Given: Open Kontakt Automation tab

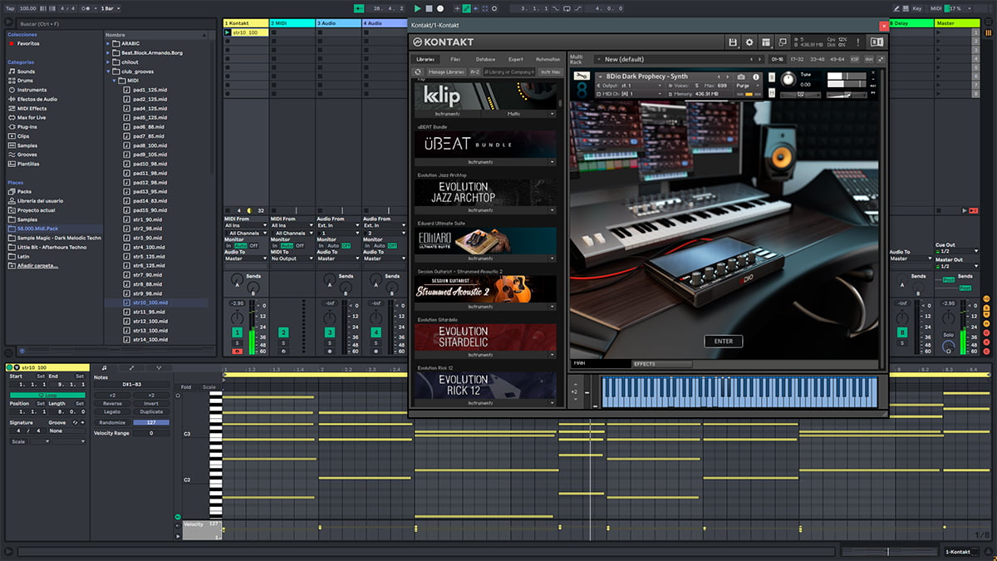Looking at the screenshot, I should (548, 60).
